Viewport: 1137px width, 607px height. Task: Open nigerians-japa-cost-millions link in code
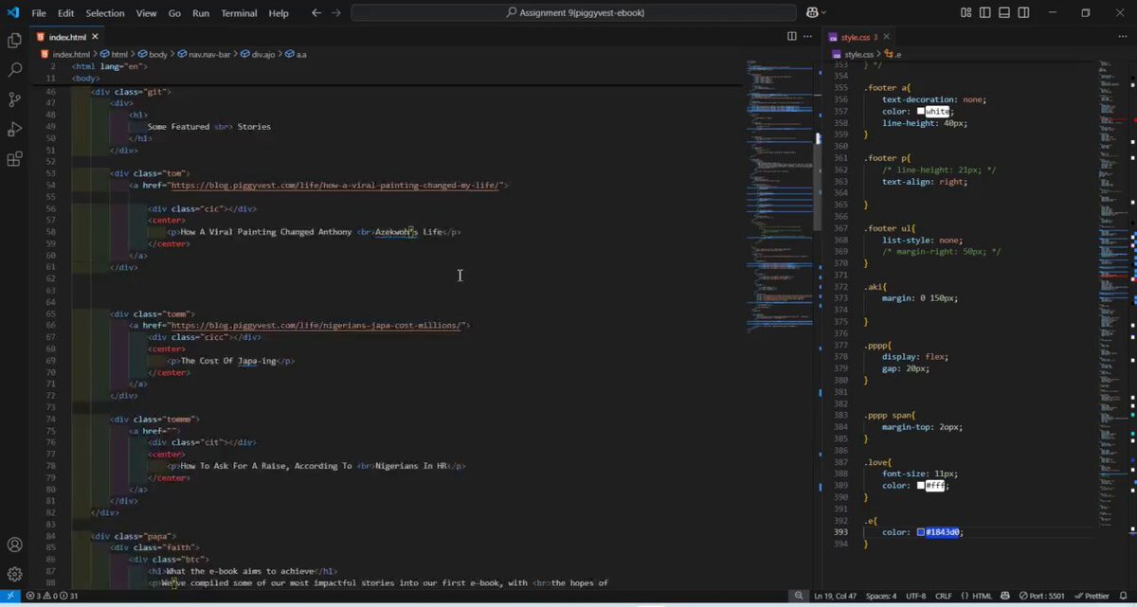(316, 326)
